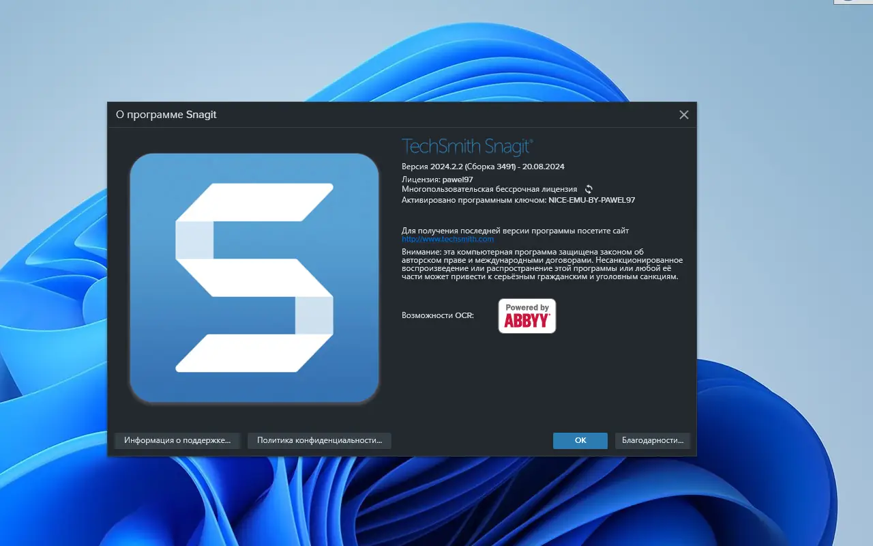The width and height of the screenshot is (873, 546).
Task: Open Политика конфиденциальности... button
Action: (319, 440)
